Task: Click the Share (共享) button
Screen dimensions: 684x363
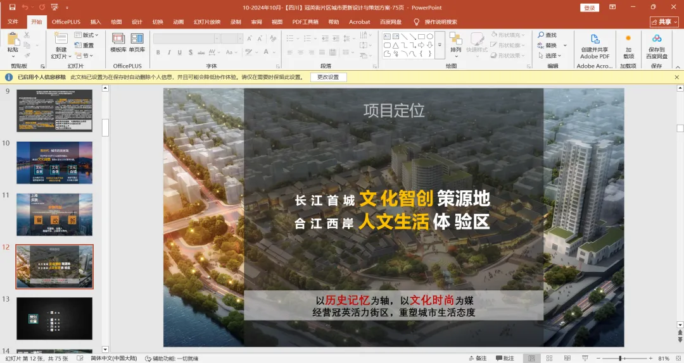Action: [664, 22]
